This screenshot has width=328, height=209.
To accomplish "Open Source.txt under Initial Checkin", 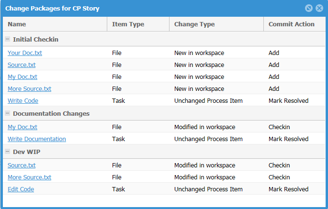I will (22, 65).
